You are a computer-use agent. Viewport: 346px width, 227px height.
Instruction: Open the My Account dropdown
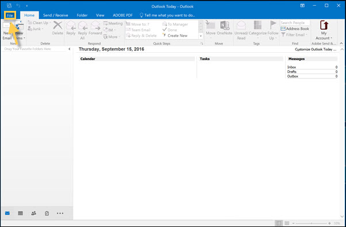324,30
